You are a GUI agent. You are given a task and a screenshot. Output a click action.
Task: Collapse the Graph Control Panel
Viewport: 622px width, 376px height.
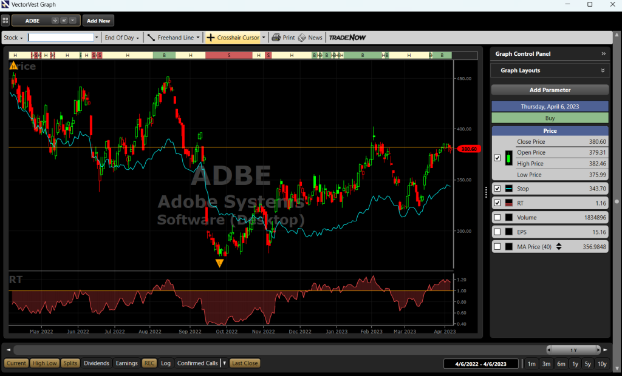tap(603, 54)
